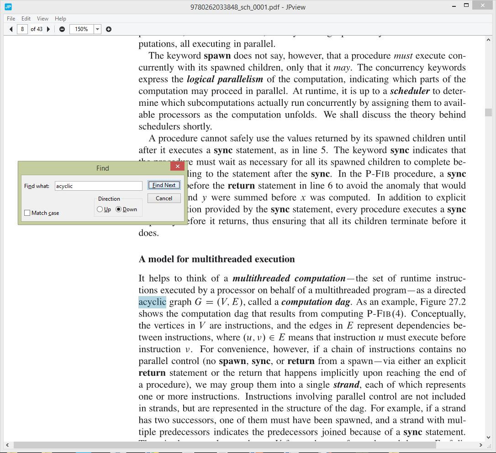The height and width of the screenshot is (453, 496).
Task: Click the Cancel button in Find dialog
Action: 164,198
